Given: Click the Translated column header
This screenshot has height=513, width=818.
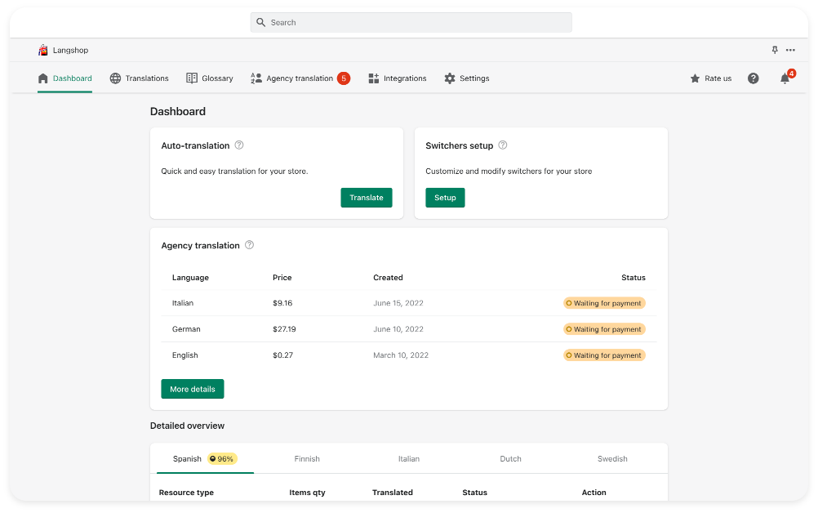Looking at the screenshot, I should [393, 492].
